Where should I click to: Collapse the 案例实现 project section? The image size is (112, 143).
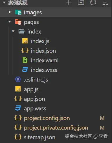click(4, 3)
